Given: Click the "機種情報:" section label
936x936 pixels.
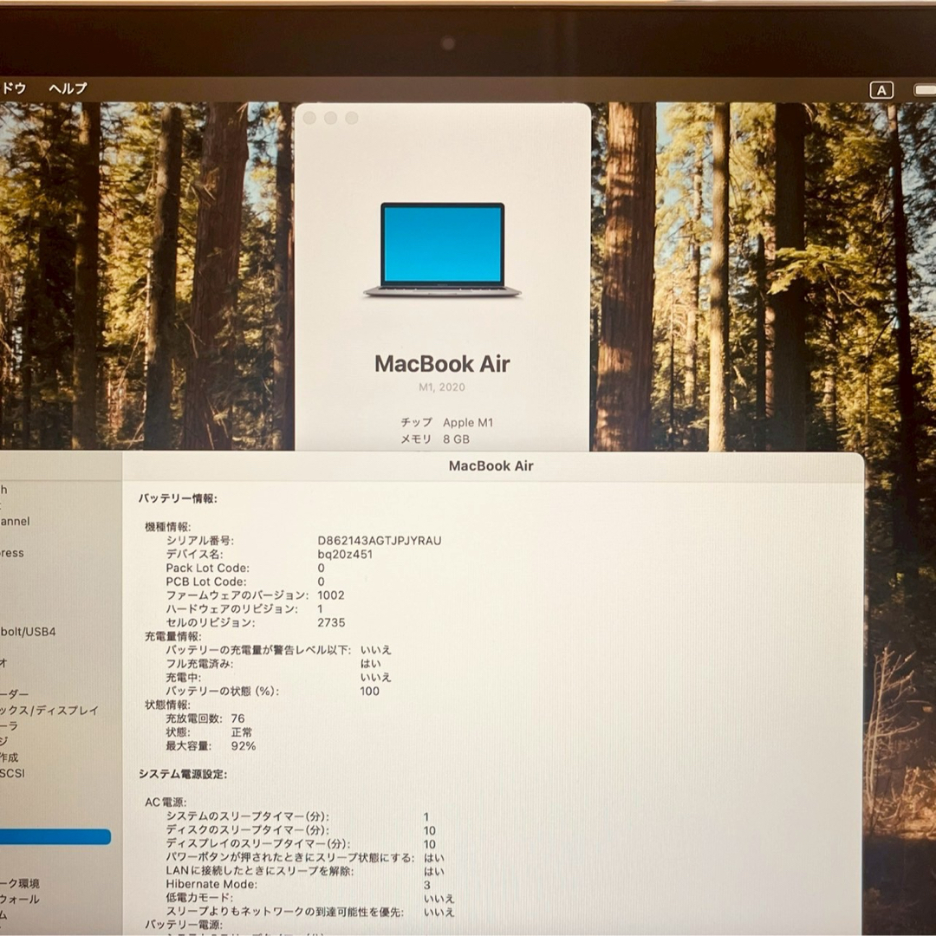Looking at the screenshot, I should point(168,527).
